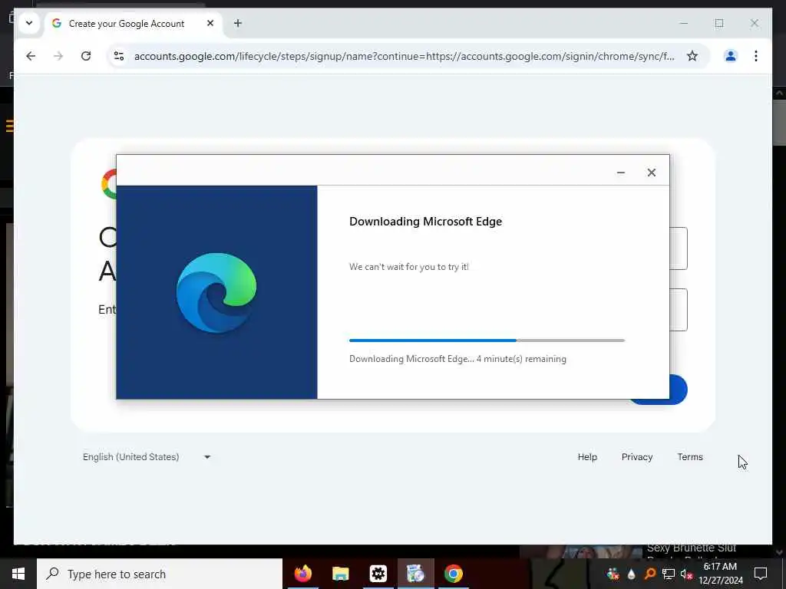
Task: Minimize the Edge installer dialog
Action: pos(620,173)
